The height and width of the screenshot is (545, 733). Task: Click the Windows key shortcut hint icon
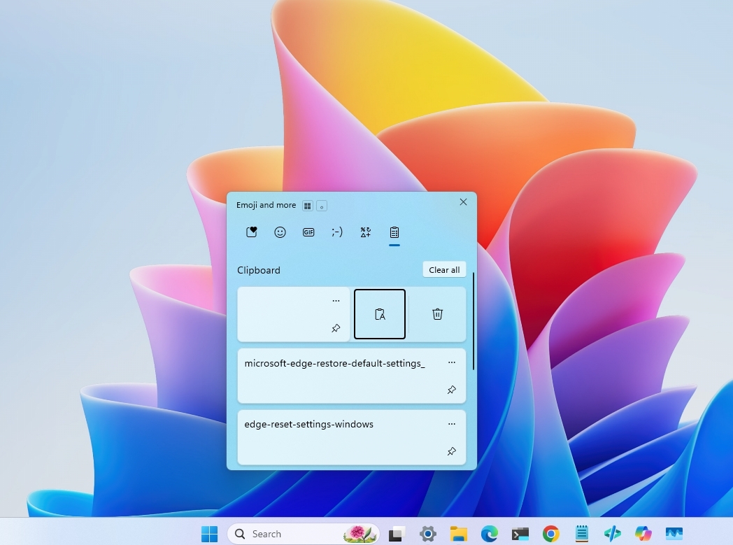pos(308,206)
